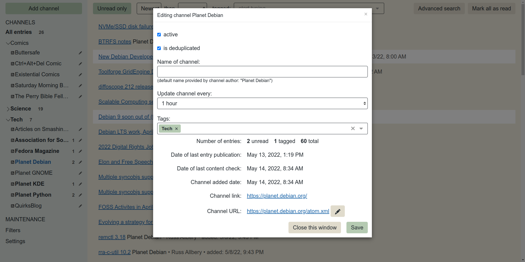The image size is (525, 262).
Task: Click the edit pencil for Planet KDE
Action: tap(80, 184)
